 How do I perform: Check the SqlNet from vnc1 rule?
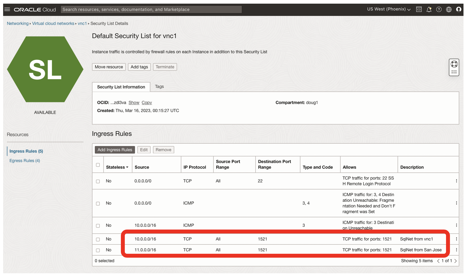tap(98, 239)
